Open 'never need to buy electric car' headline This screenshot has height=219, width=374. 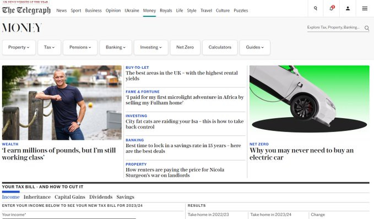(301, 154)
